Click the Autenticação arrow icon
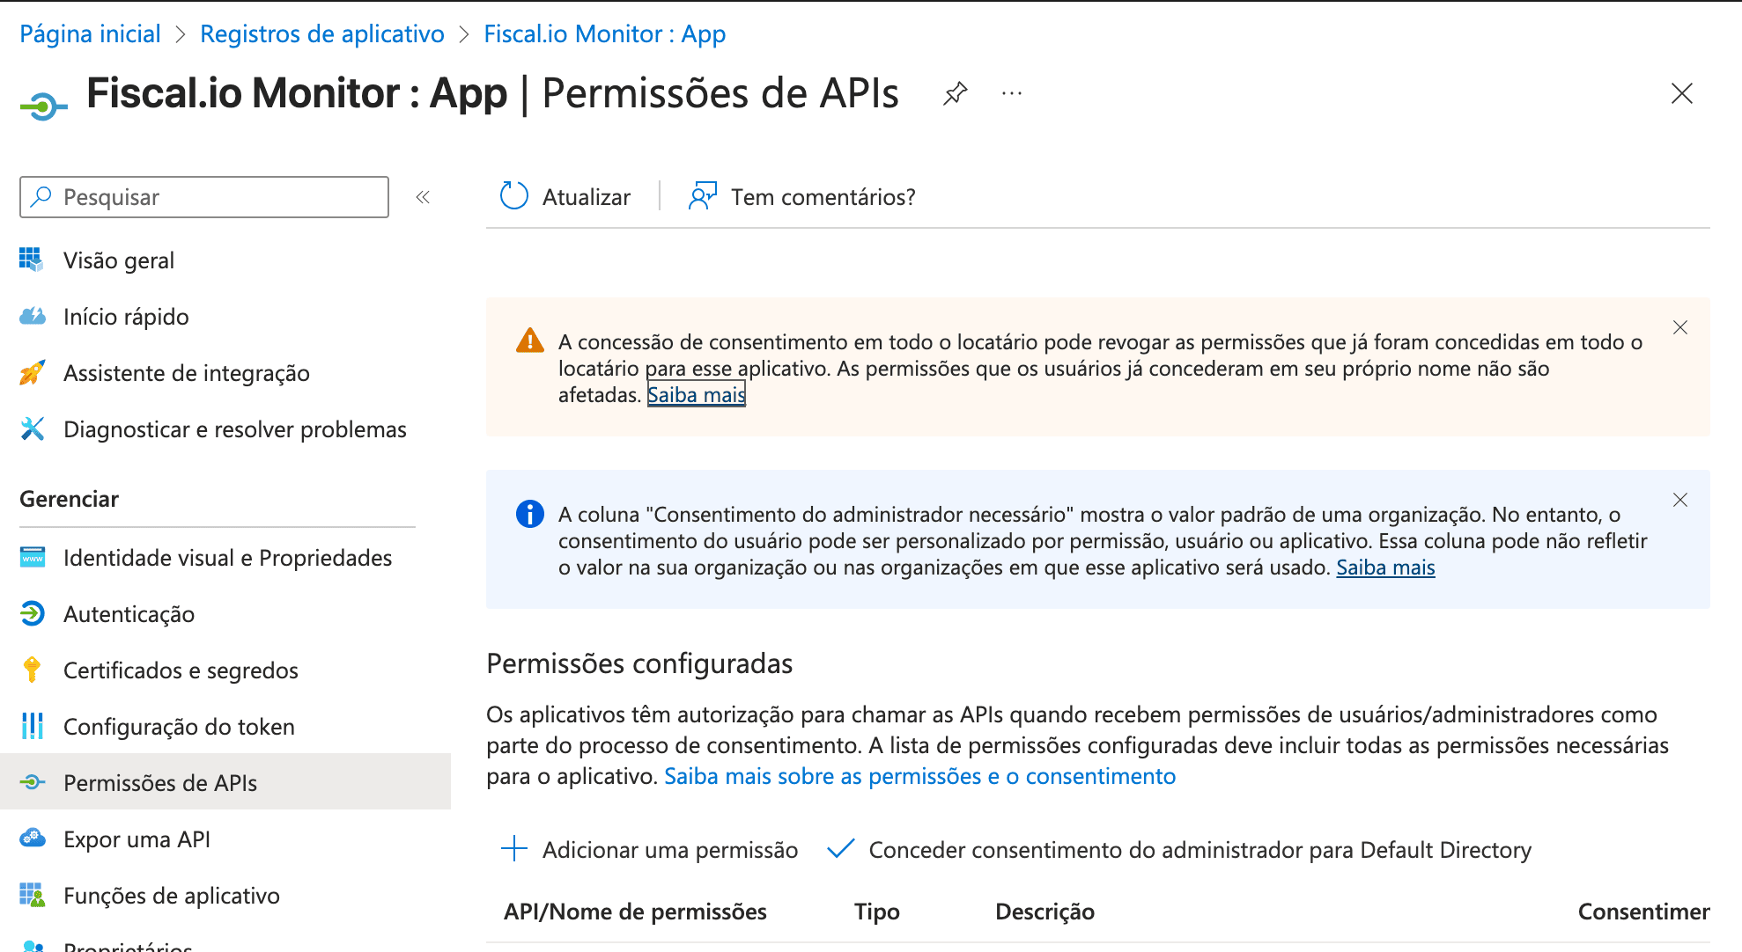 point(32,613)
